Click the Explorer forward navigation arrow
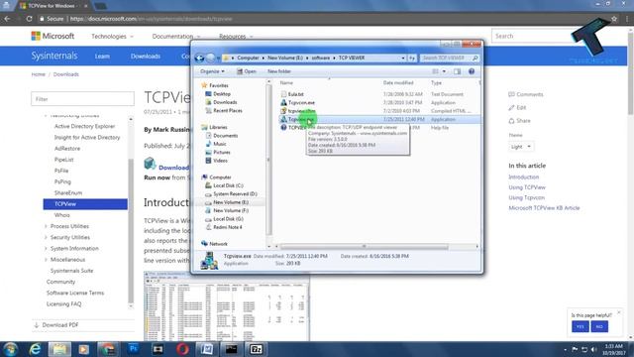 click(210, 58)
